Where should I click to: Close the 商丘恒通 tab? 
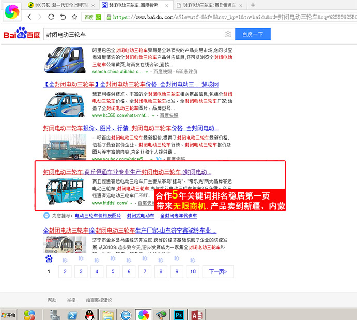coord(241,6)
